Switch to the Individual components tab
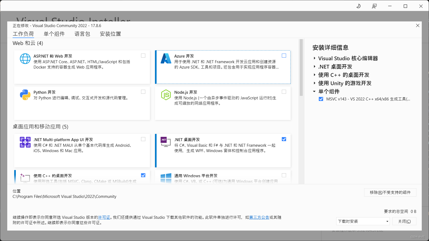This screenshot has height=241, width=429. click(x=54, y=34)
